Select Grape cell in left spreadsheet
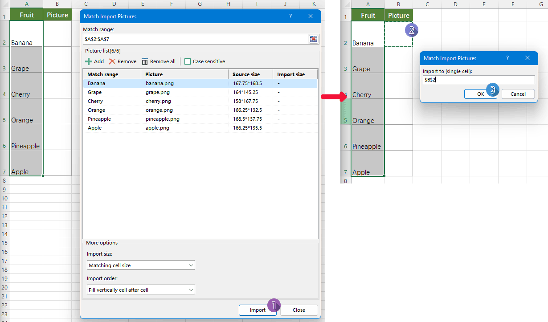This screenshot has height=322, width=548. (x=27, y=60)
